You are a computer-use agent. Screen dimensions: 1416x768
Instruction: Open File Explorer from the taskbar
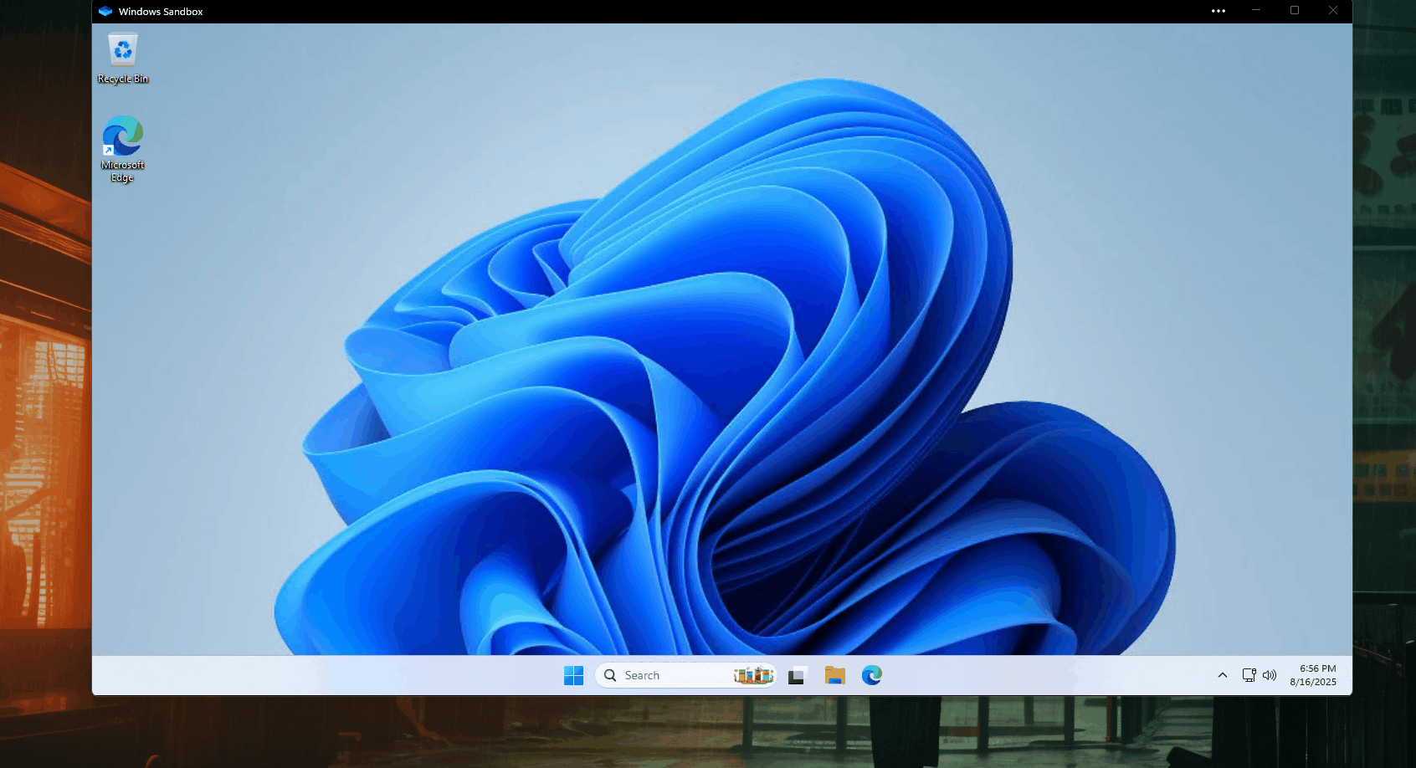pos(834,675)
